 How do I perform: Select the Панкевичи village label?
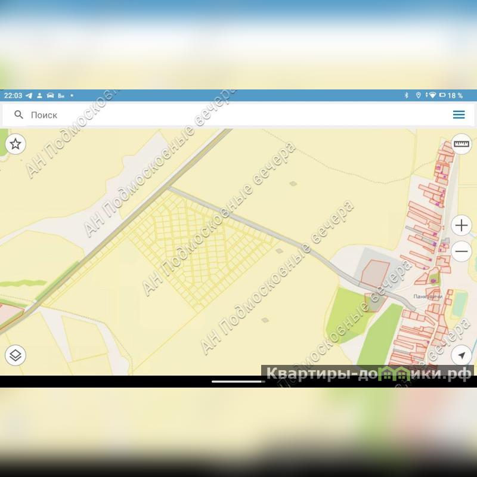pyautogui.click(x=427, y=296)
